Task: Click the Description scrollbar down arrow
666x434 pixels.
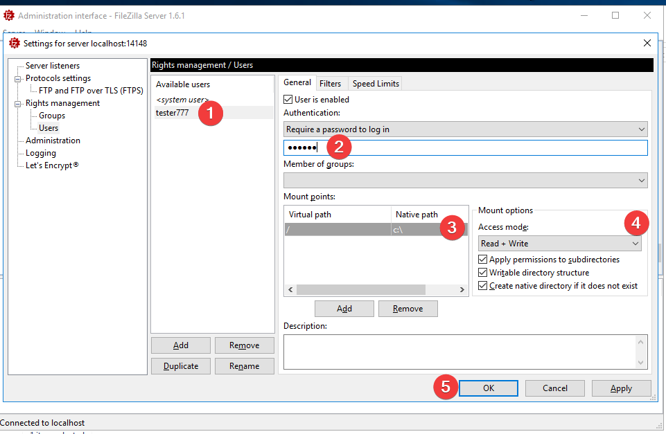Action: (x=640, y=363)
